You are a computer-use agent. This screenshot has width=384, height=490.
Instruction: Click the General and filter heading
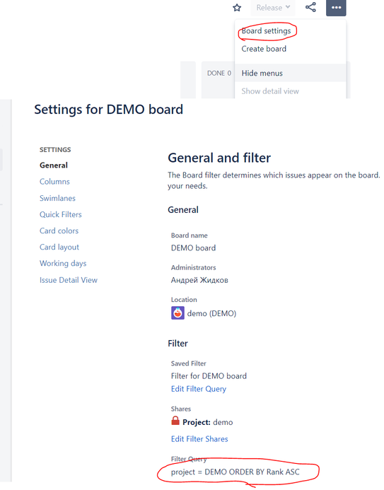pyautogui.click(x=219, y=158)
